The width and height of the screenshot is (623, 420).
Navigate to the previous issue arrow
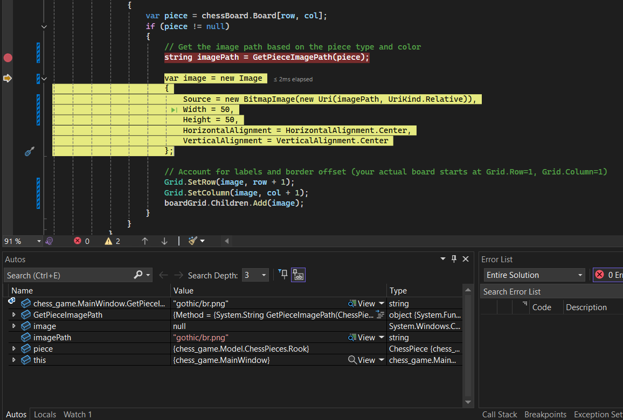[144, 241]
